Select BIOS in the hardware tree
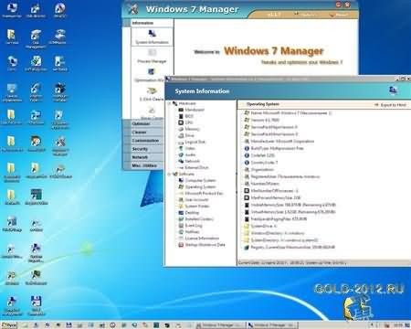 click(186, 116)
